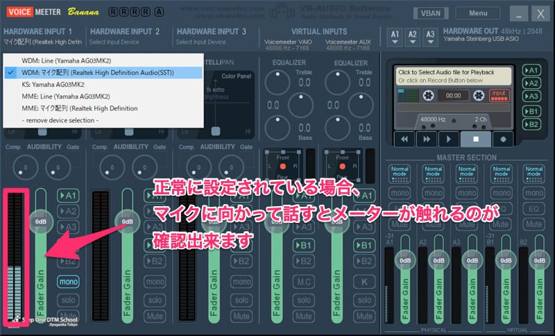Viewport: 555px width, 336px height.
Task: Click Comp knob on Hardware Input 2
Action: (112, 167)
